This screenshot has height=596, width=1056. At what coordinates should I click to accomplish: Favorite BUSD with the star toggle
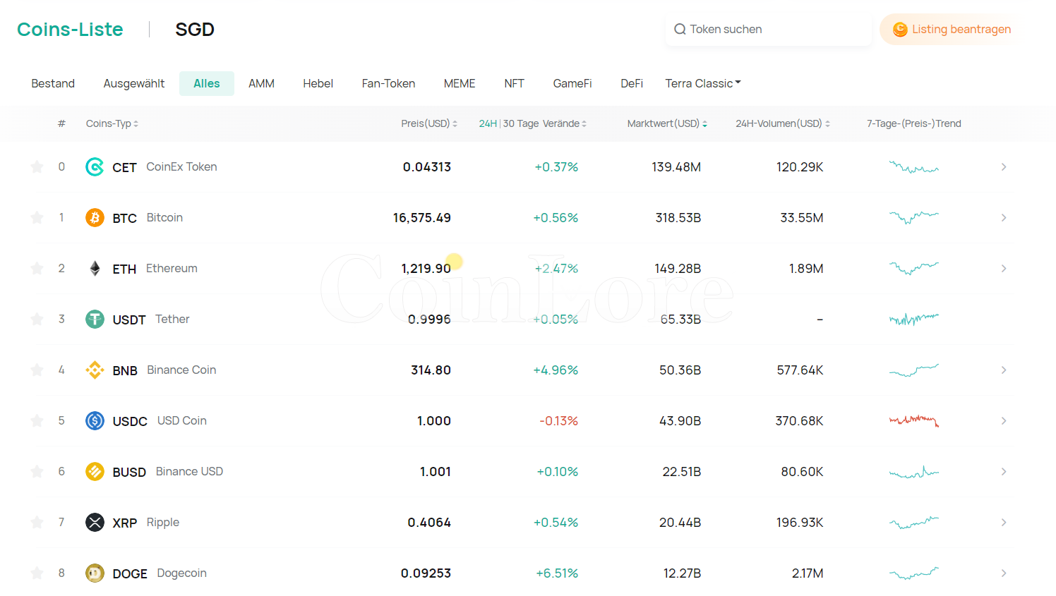(x=37, y=471)
